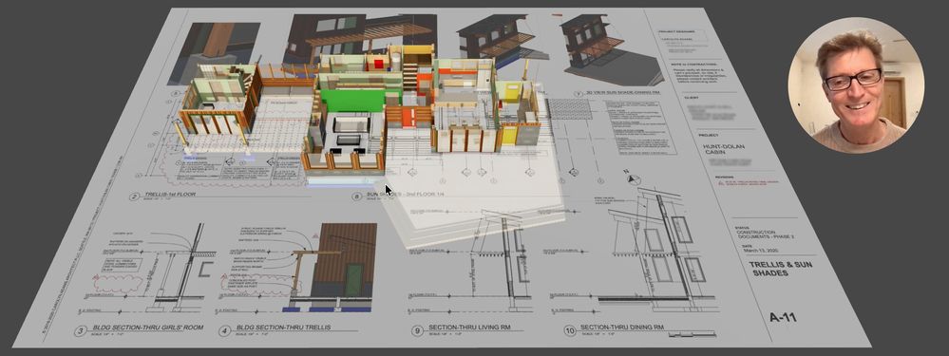Click the presenter's circular webcam video
Image resolution: width=949 pixels, height=356 pixels.
856,85
